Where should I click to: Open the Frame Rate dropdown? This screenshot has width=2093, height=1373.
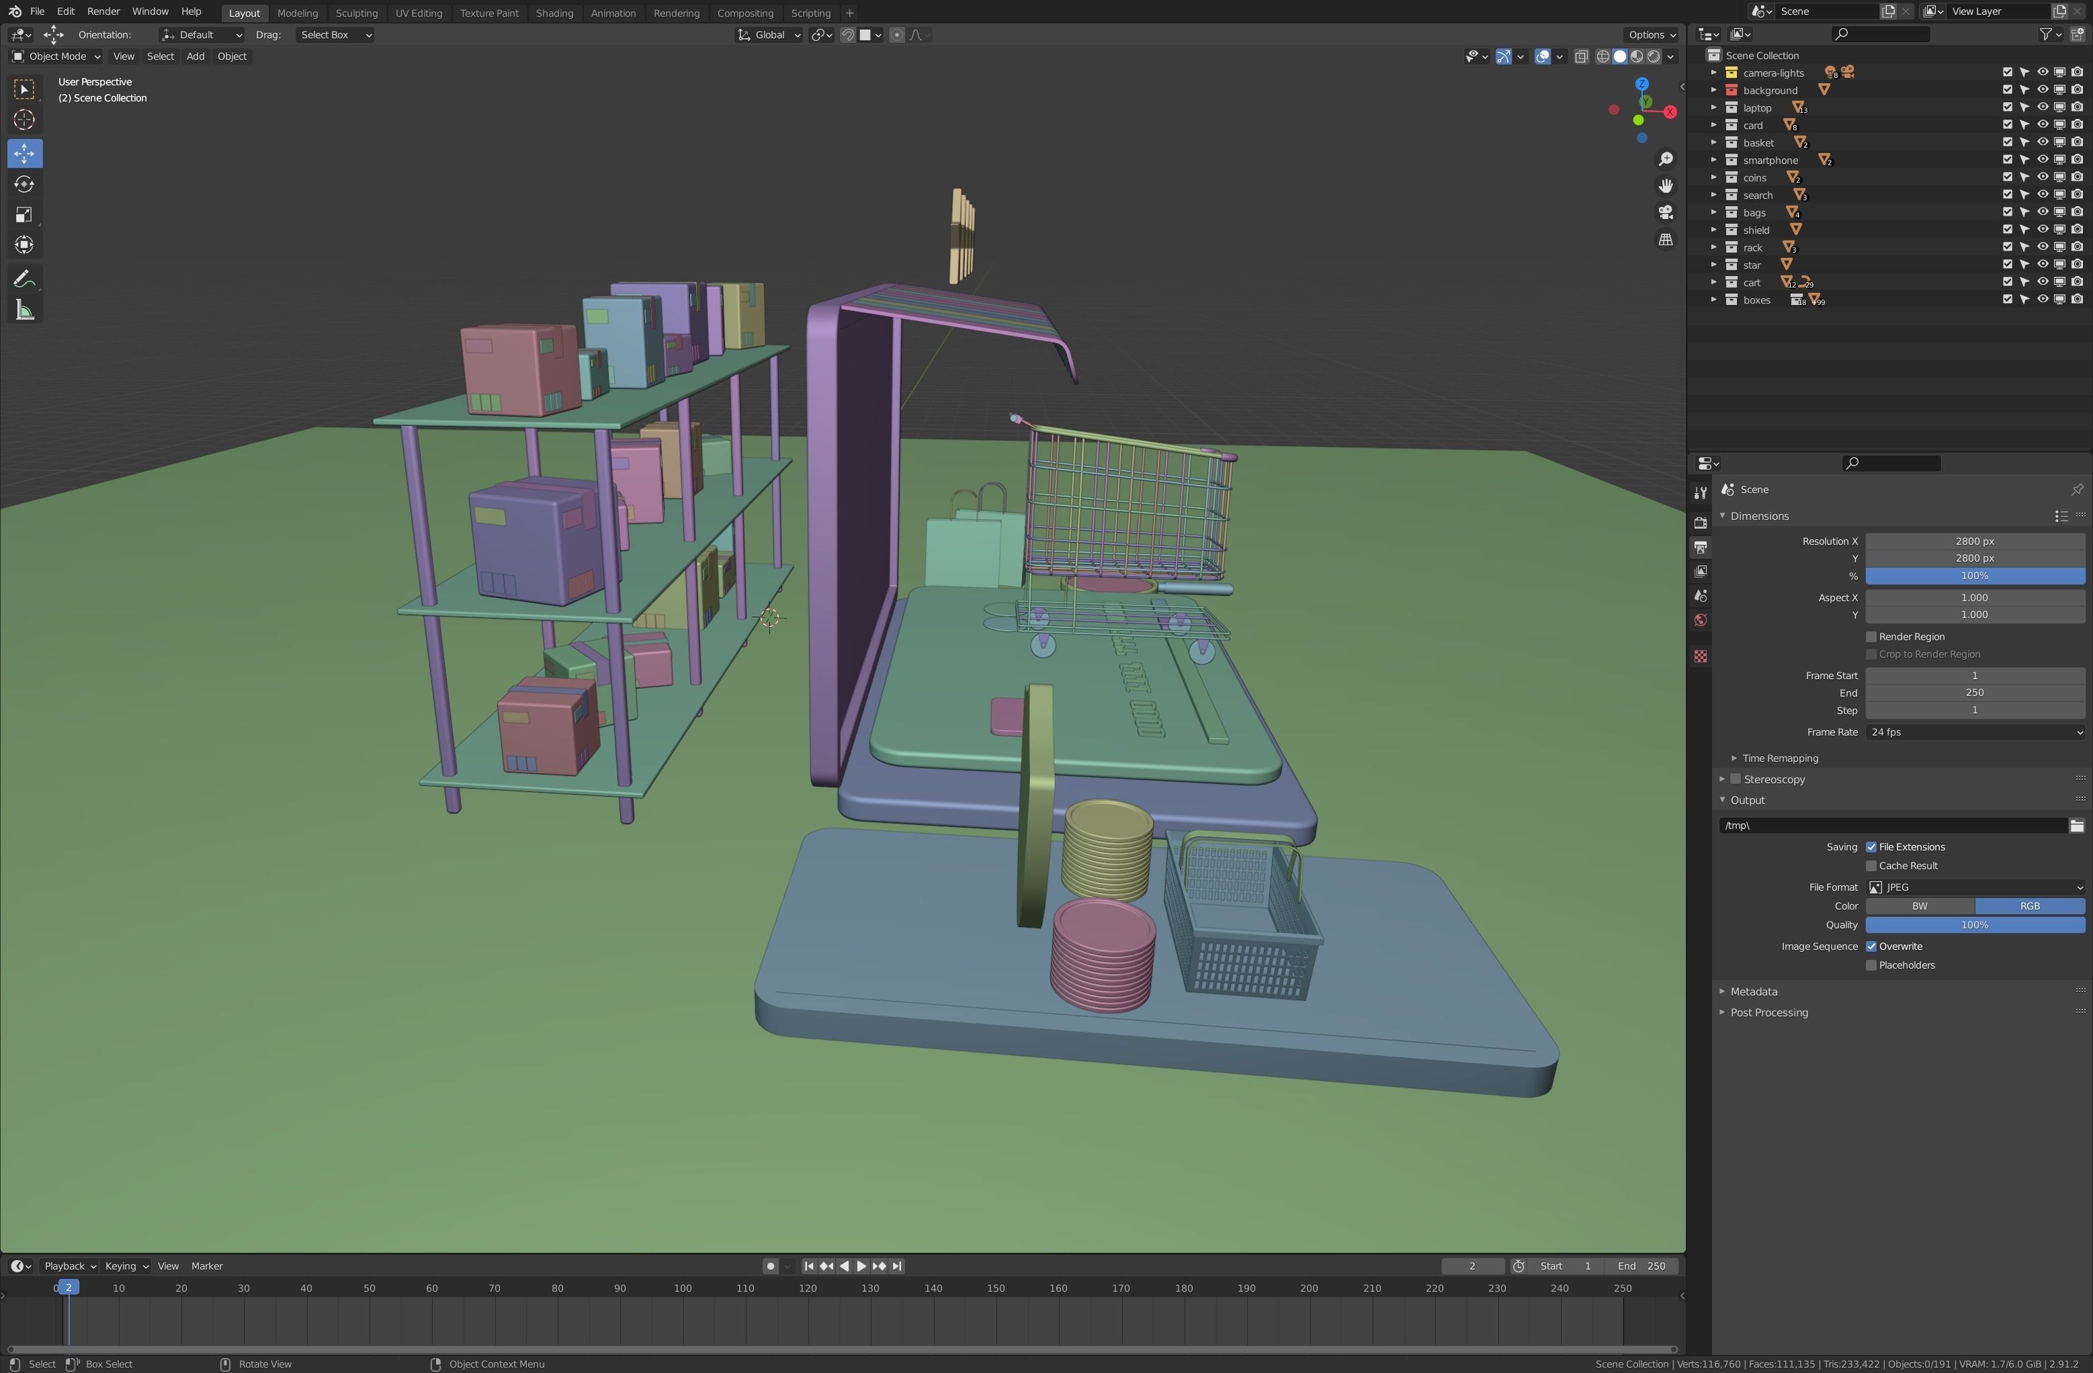pyautogui.click(x=1974, y=732)
